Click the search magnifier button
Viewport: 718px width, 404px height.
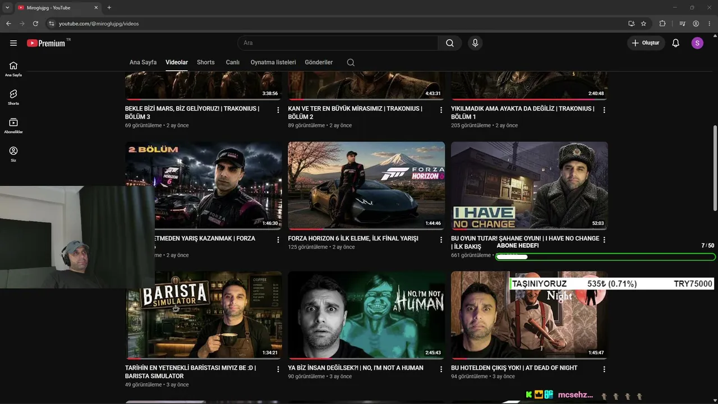[450, 43]
